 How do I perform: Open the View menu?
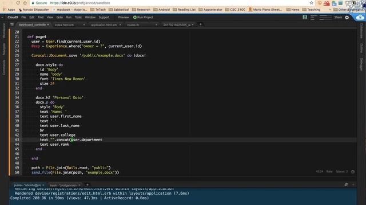(50, 17)
